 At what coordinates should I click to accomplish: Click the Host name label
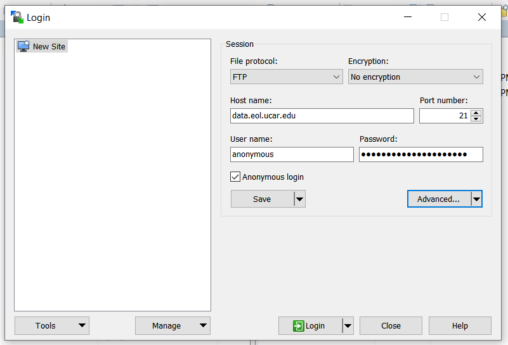click(x=251, y=101)
